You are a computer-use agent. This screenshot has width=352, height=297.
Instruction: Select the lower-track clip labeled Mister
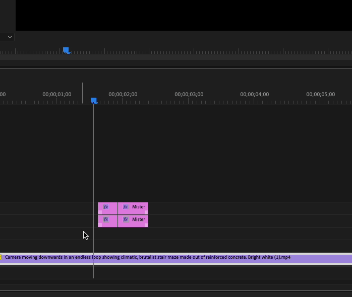coord(133,221)
